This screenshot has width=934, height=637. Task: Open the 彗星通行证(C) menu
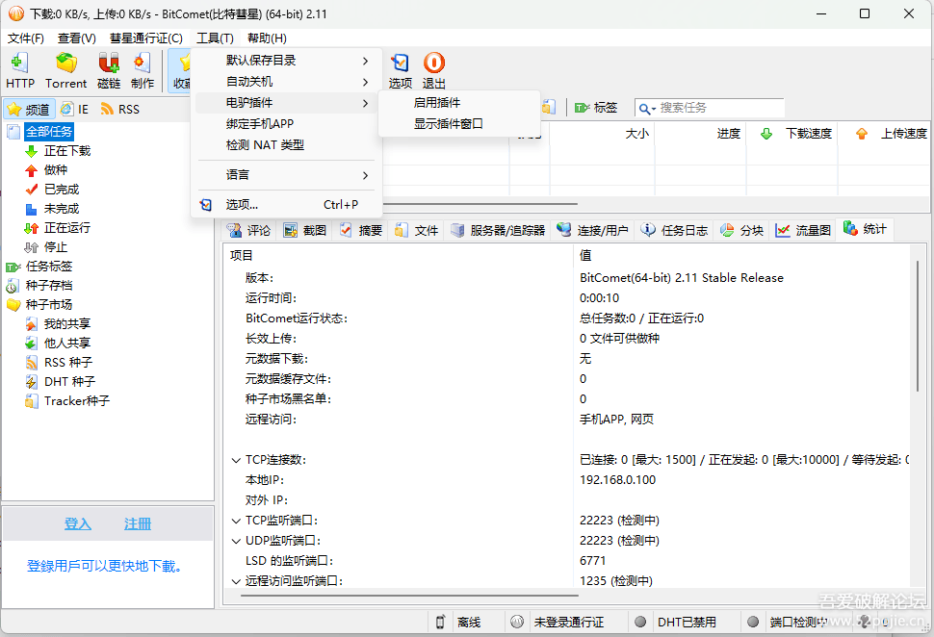coord(146,38)
